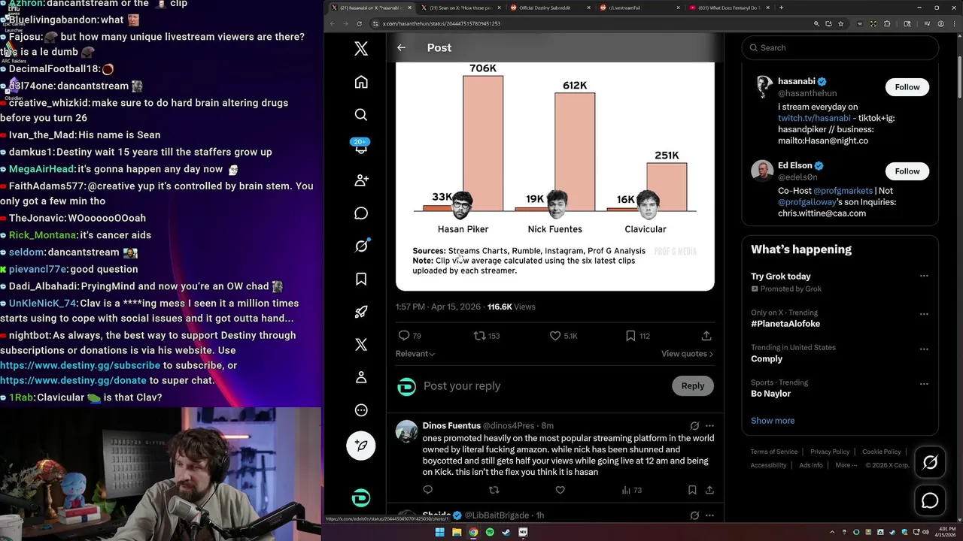Open more options for Bo Naylor trend
The width and height of the screenshot is (963, 541).
924,383
